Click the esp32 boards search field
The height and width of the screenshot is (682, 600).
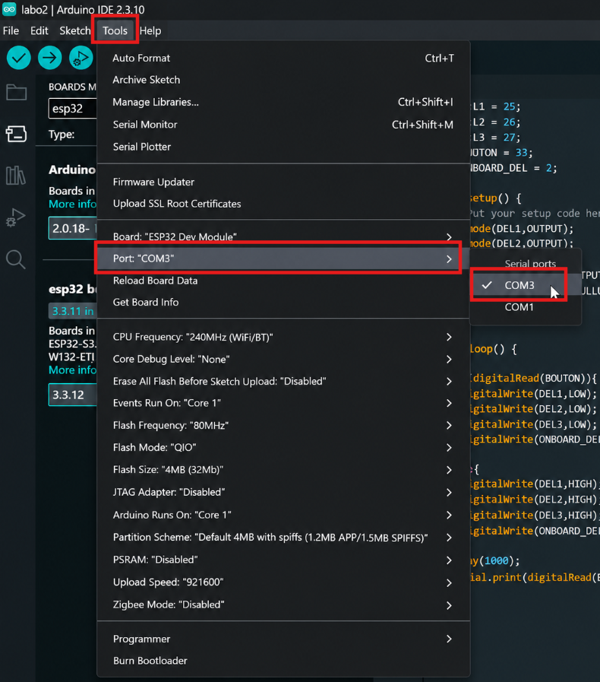72,108
